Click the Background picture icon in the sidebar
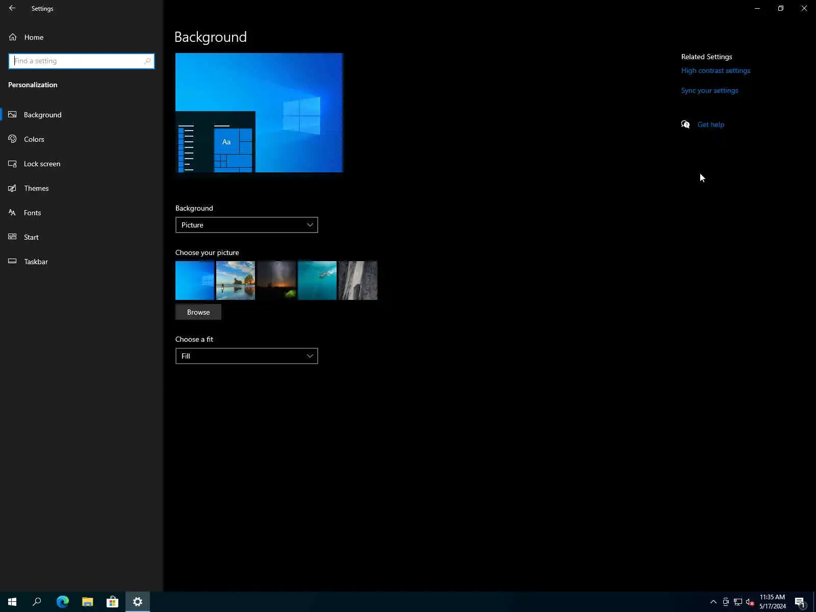The width and height of the screenshot is (816, 612). coord(12,115)
